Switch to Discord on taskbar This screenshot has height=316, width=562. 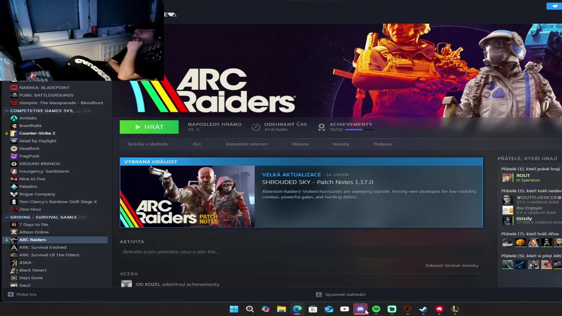tap(360, 309)
